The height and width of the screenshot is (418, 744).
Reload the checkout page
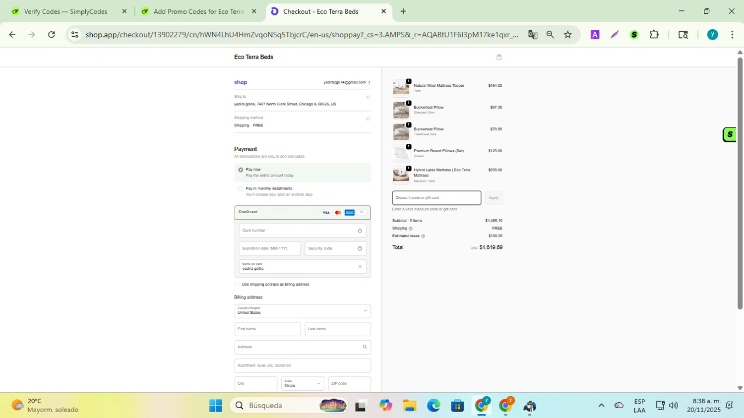click(x=52, y=35)
